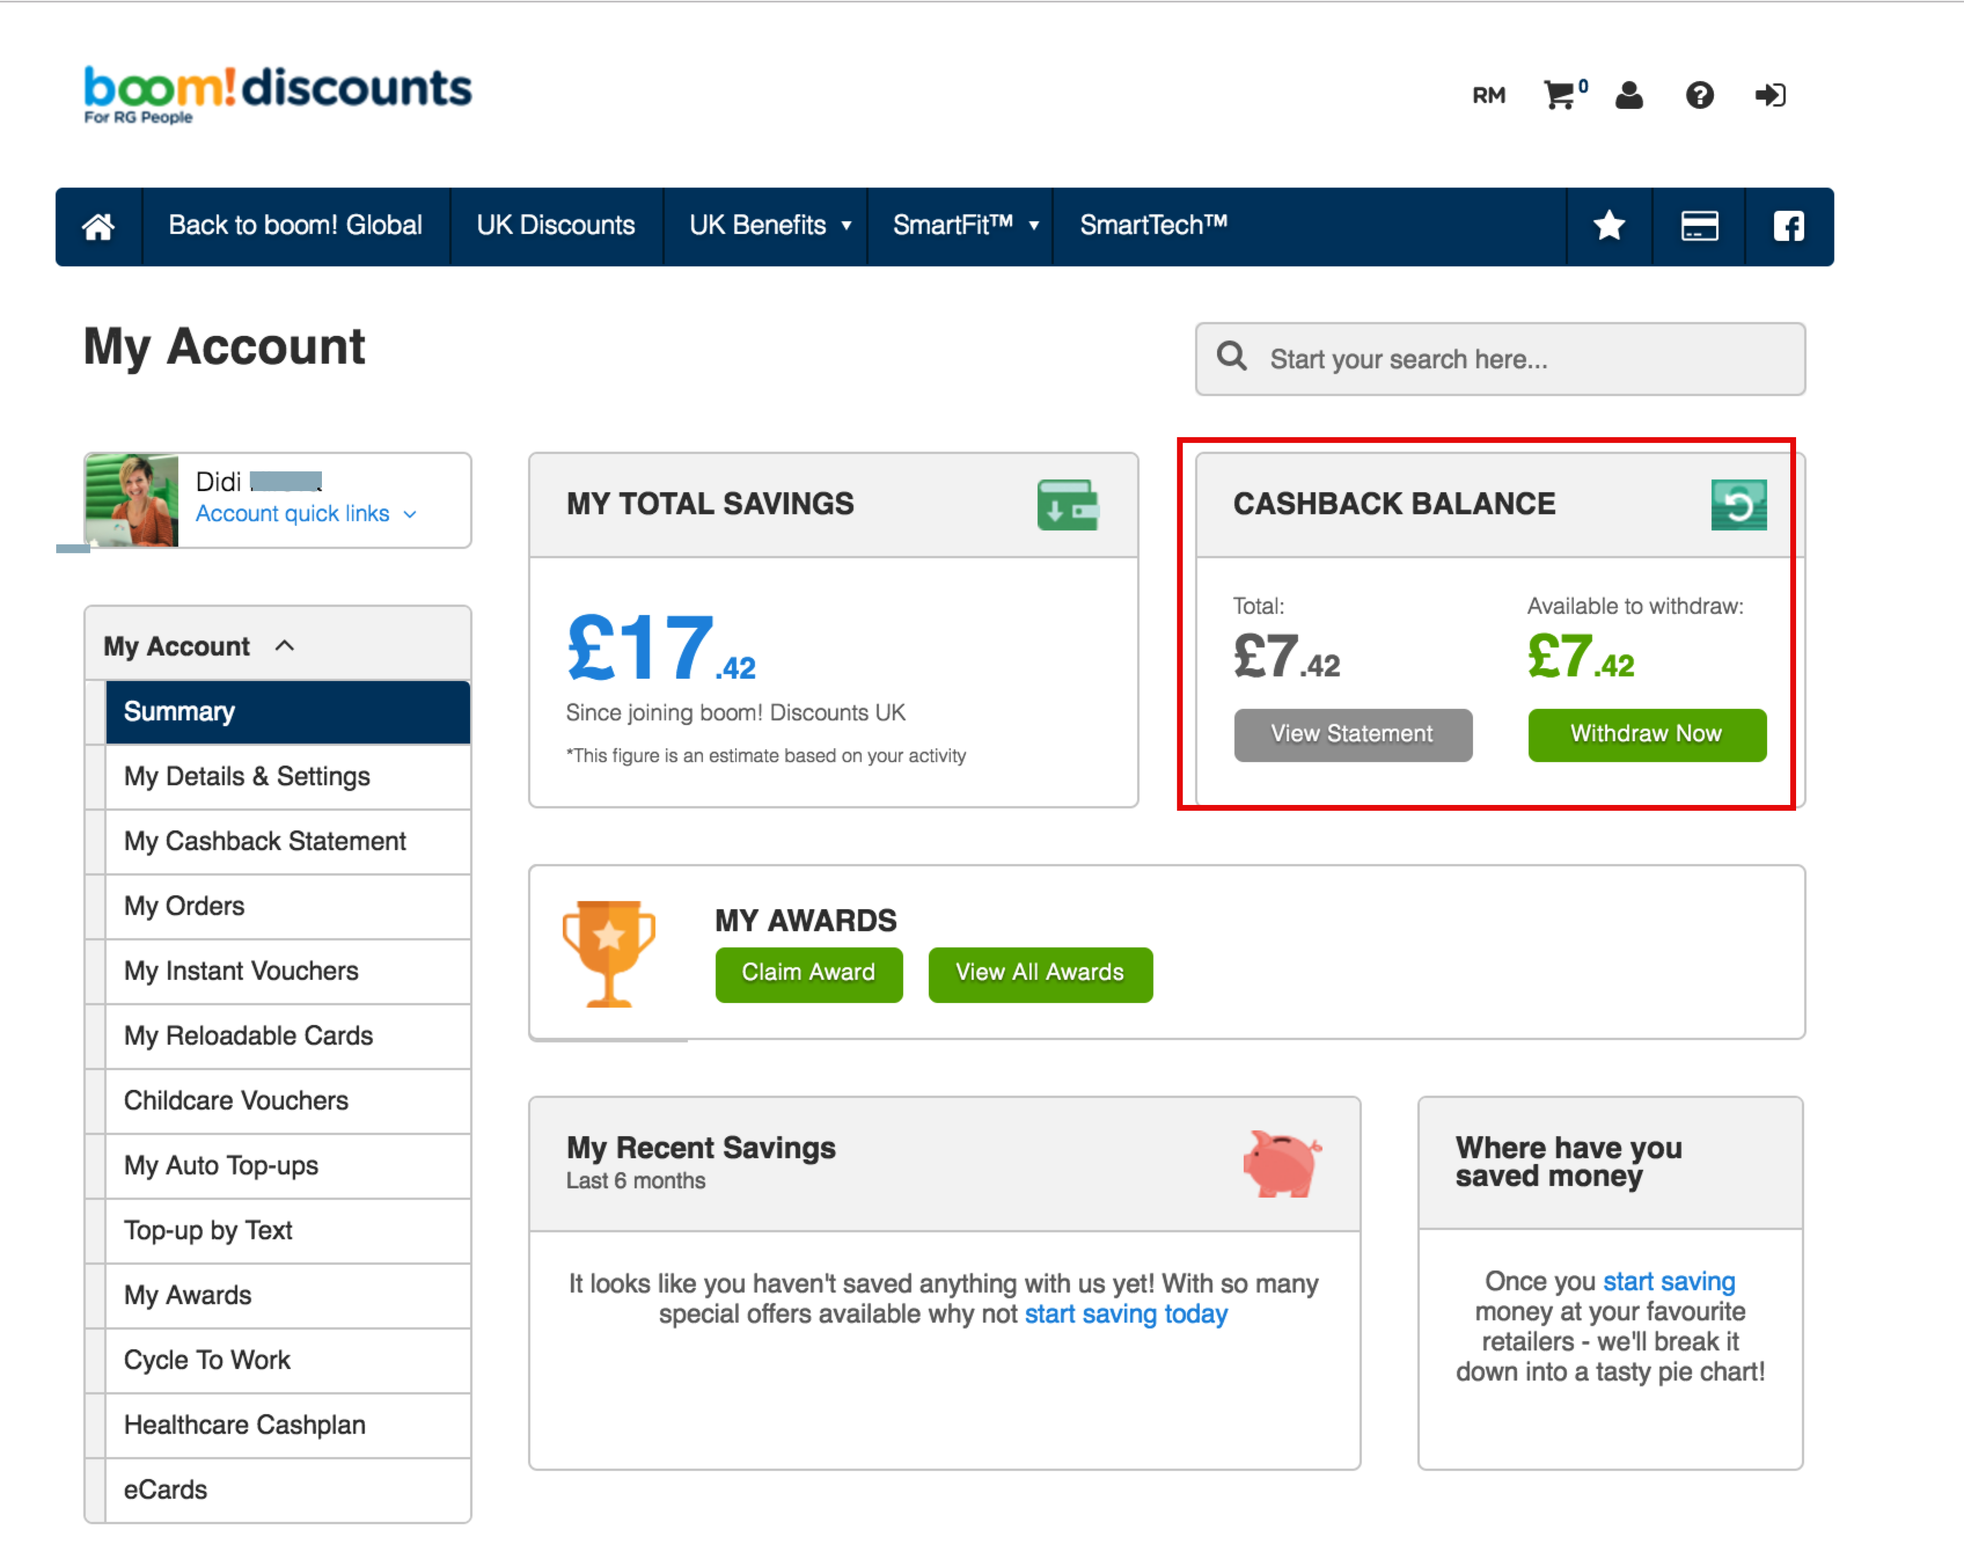Click the cashback refresh icon
The height and width of the screenshot is (1552, 1964).
pyautogui.click(x=1738, y=505)
